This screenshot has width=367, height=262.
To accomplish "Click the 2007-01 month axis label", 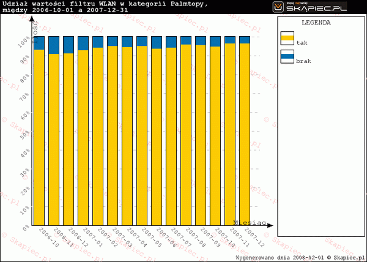I will [93, 238].
